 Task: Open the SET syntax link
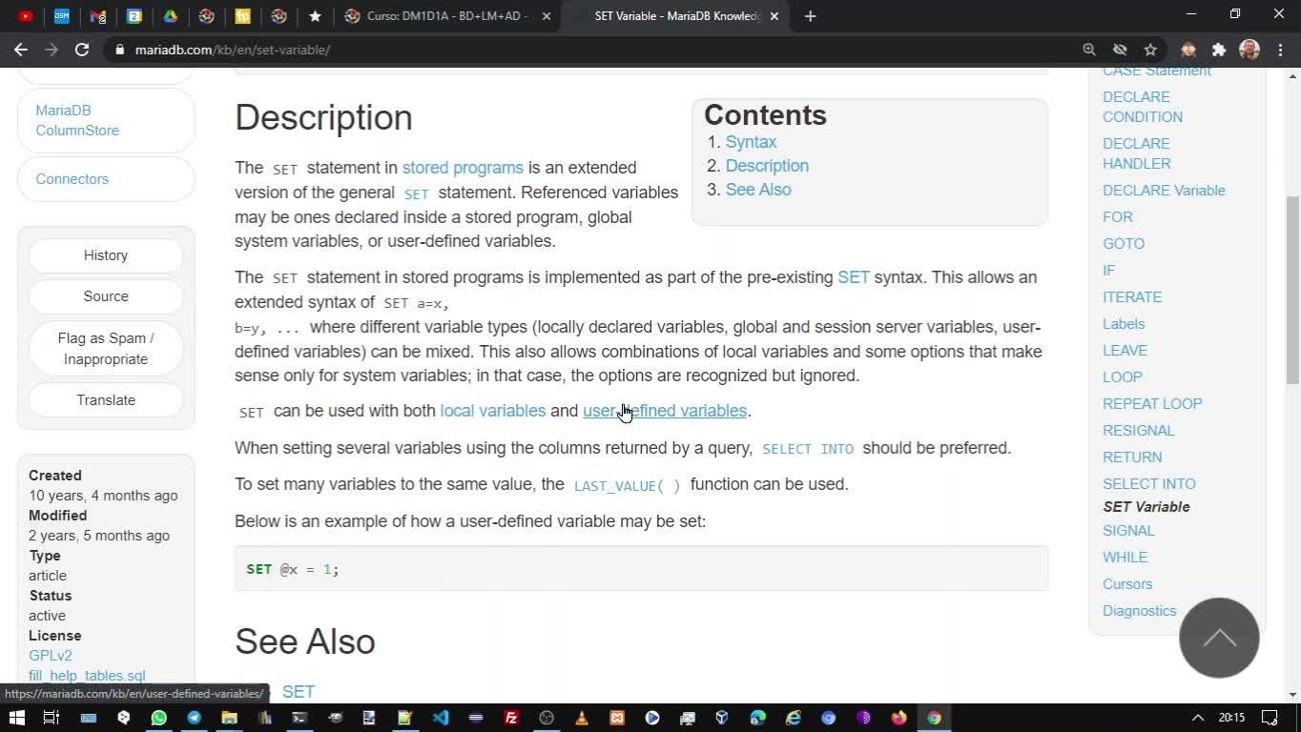click(x=854, y=277)
